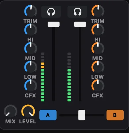Toggle the left deck headphone cue
The image size is (129, 133).
point(51,12)
